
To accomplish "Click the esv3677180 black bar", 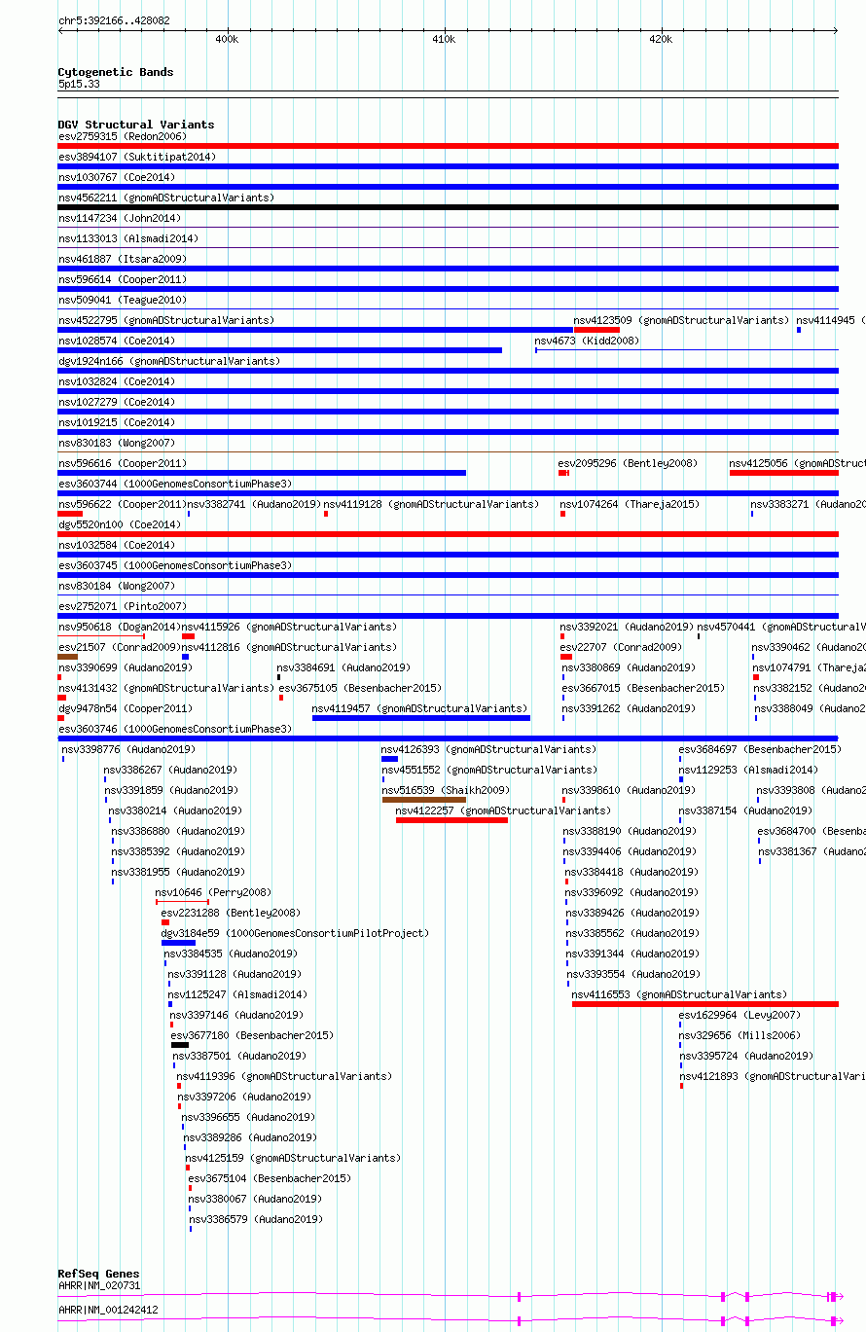I will pyautogui.click(x=180, y=1045).
